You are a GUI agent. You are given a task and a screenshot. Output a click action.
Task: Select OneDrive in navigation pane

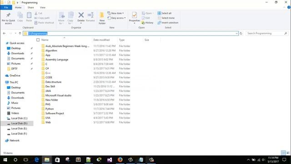15,76
